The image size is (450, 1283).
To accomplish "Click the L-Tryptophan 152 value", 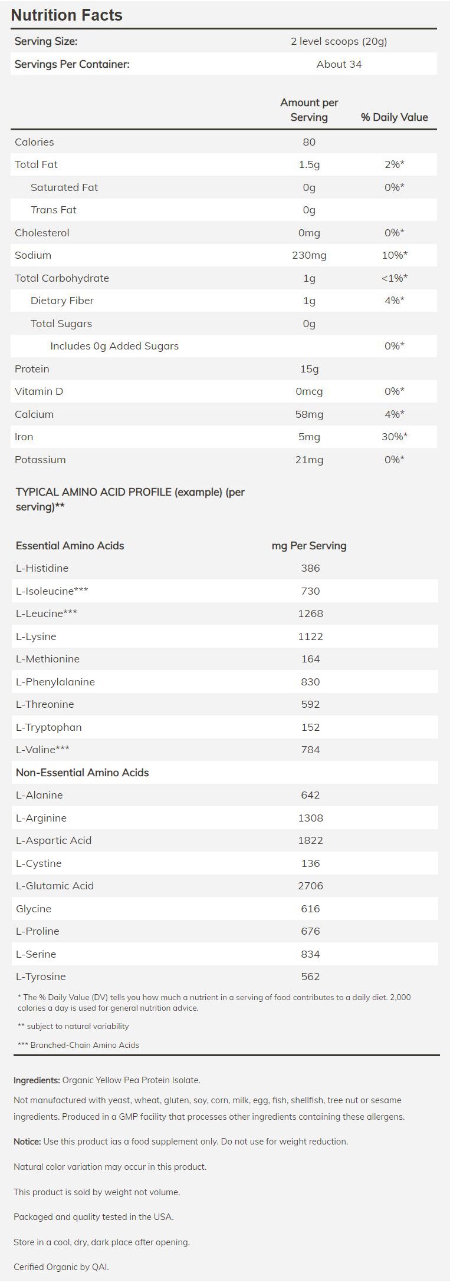I will coord(310,727).
